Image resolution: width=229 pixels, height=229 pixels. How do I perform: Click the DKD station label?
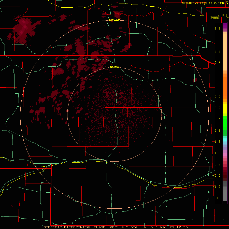[223, 15]
